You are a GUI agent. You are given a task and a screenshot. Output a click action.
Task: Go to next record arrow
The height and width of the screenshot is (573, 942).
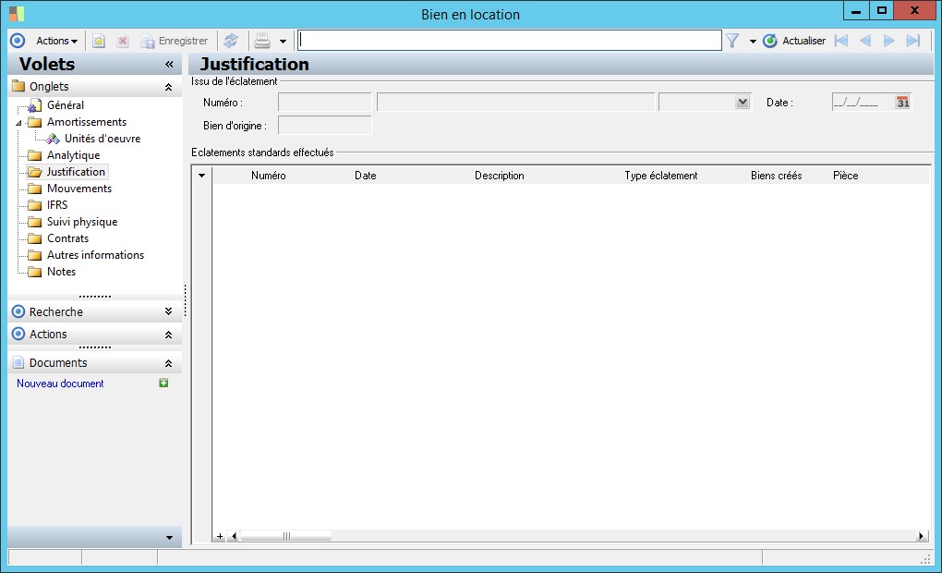pos(889,41)
